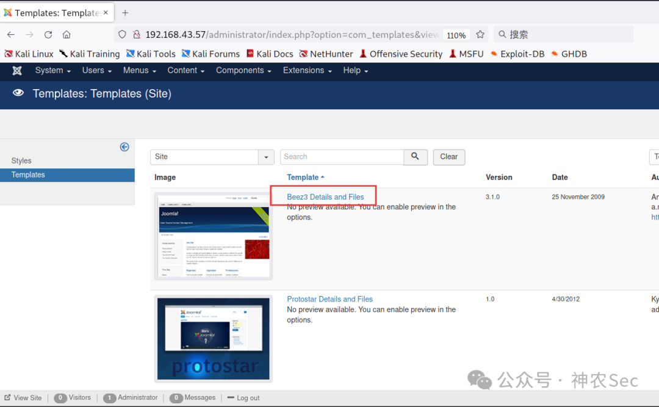Click the Date column header
659x407 pixels.
pos(560,178)
